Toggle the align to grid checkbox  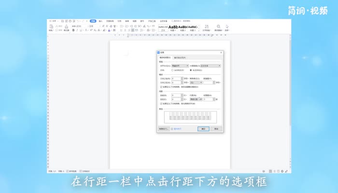point(161,103)
